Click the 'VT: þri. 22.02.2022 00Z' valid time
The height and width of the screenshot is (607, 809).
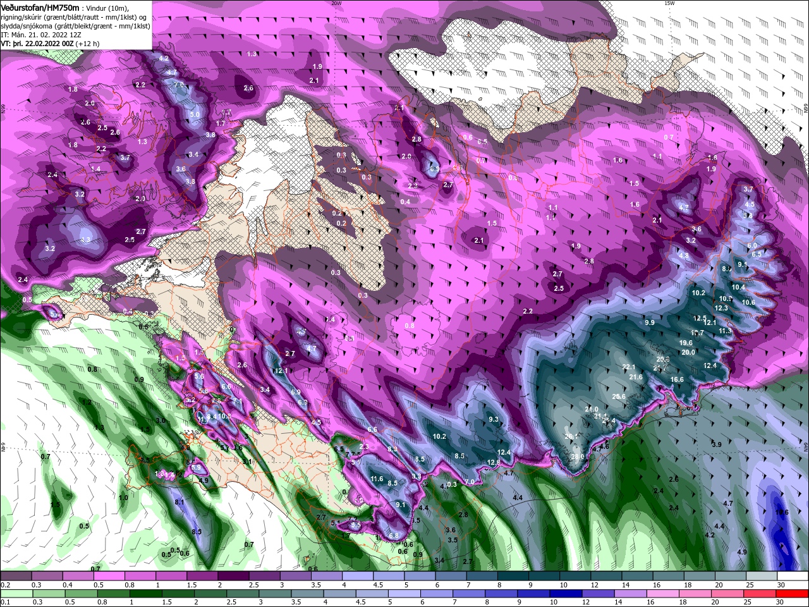click(x=37, y=44)
